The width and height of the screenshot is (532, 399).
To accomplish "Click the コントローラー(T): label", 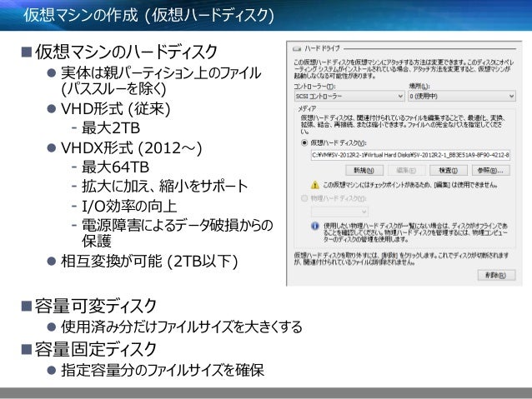I will (x=314, y=87).
